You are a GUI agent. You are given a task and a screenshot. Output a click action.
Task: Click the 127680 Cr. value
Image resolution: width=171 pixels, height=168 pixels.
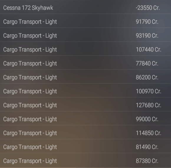point(148,105)
